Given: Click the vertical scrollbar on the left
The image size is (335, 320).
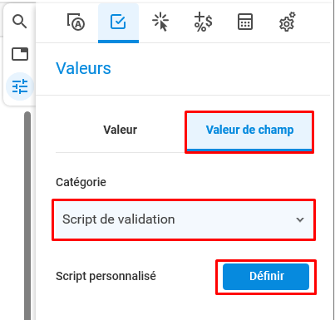Looking at the screenshot, I should [x=27, y=215].
